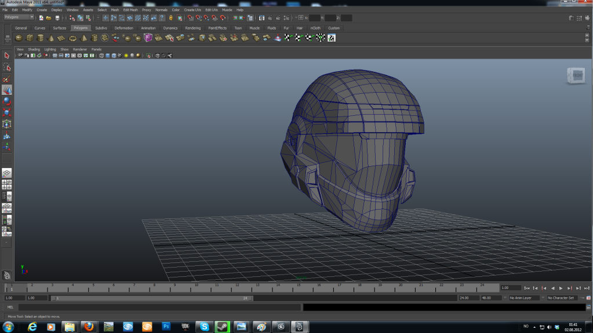Toggle yellow use-all-lights ball in viewport toolbar
Viewport: 593px width, 333px height.
tap(126, 56)
